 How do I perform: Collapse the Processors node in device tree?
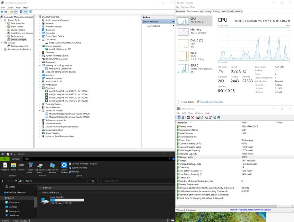point(40,88)
